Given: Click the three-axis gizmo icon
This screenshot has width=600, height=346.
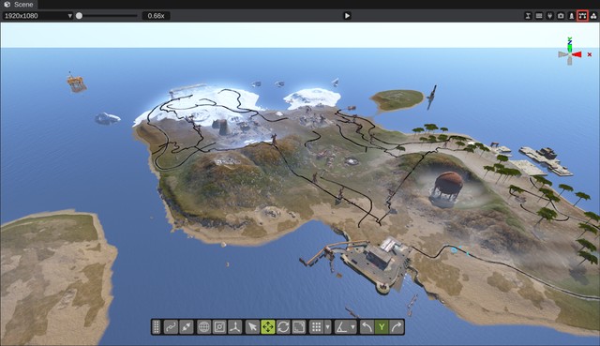Looking at the screenshot, I should click(235, 327).
